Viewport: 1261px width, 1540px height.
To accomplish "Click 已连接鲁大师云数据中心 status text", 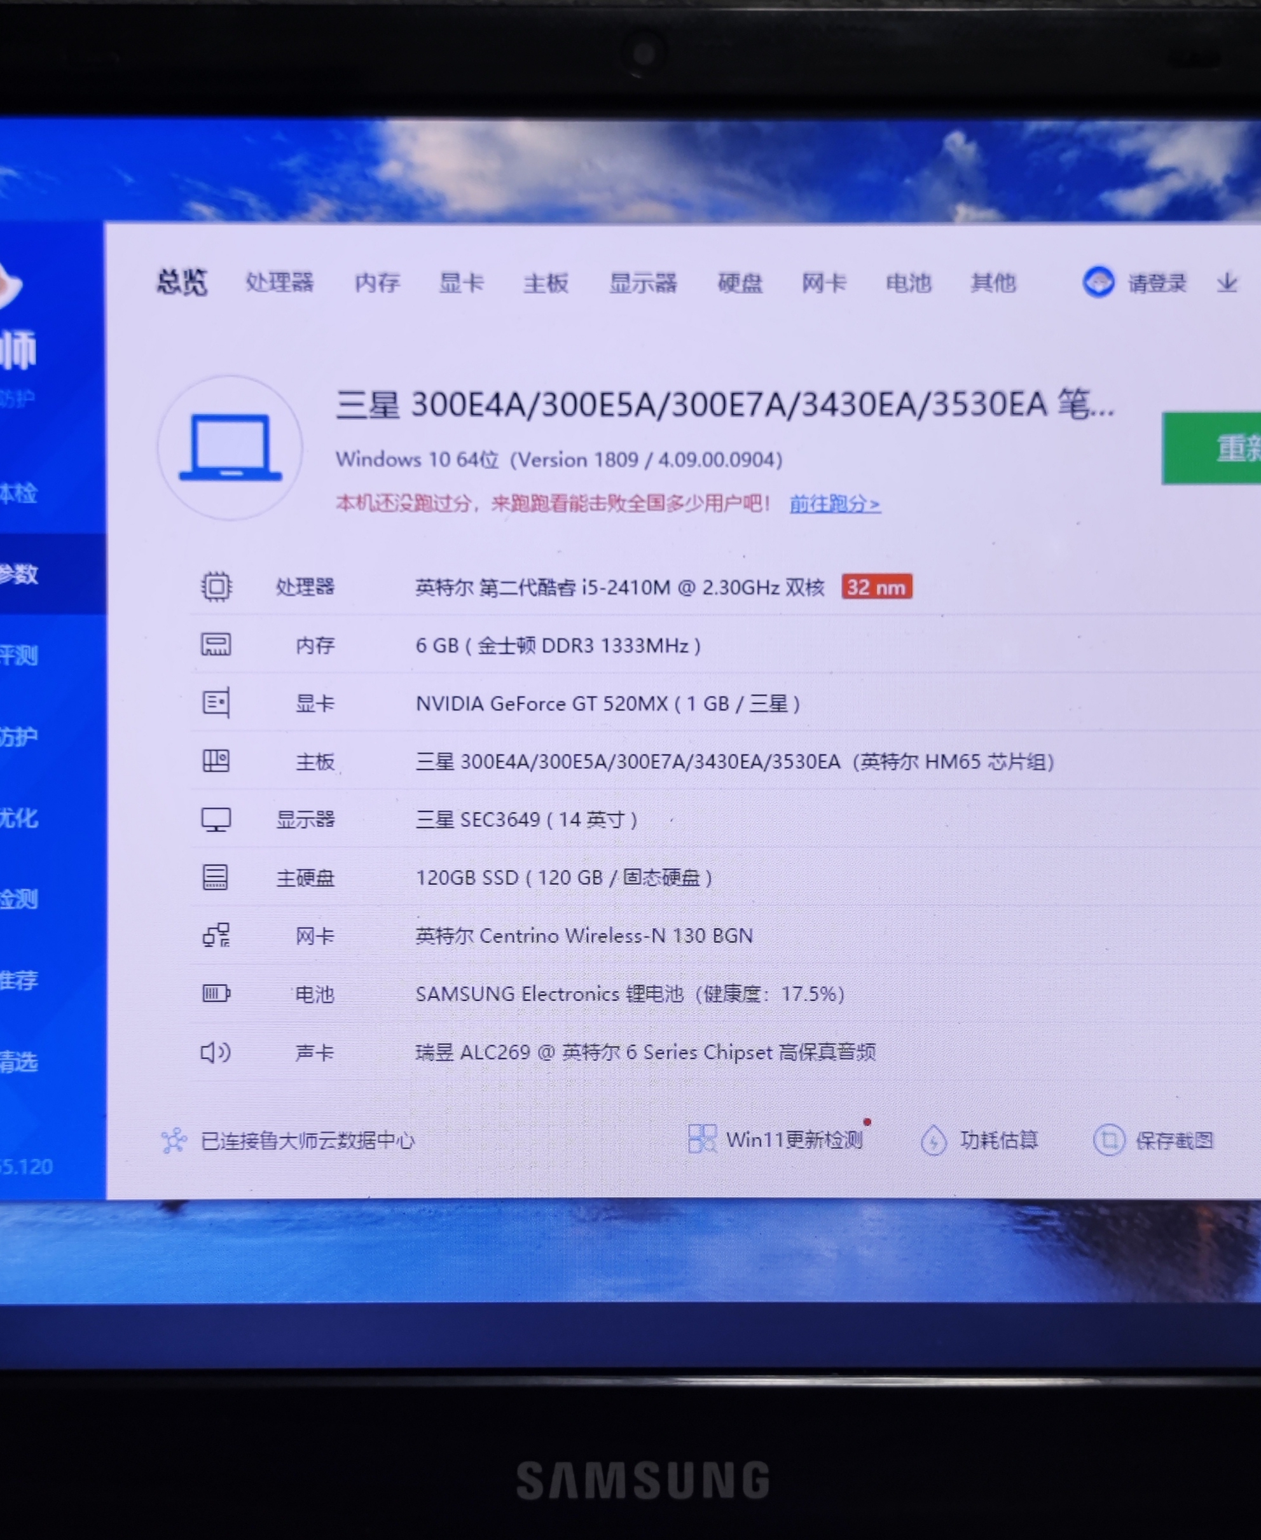I will click(307, 1141).
